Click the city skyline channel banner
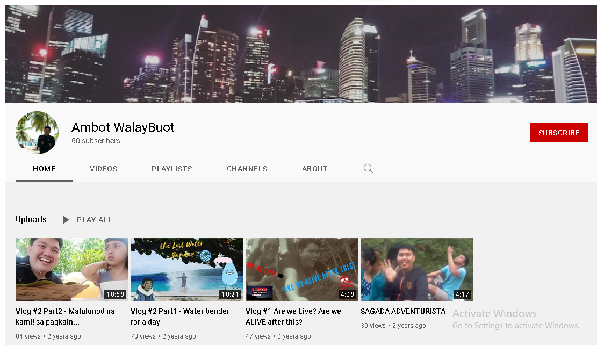 click(x=301, y=54)
